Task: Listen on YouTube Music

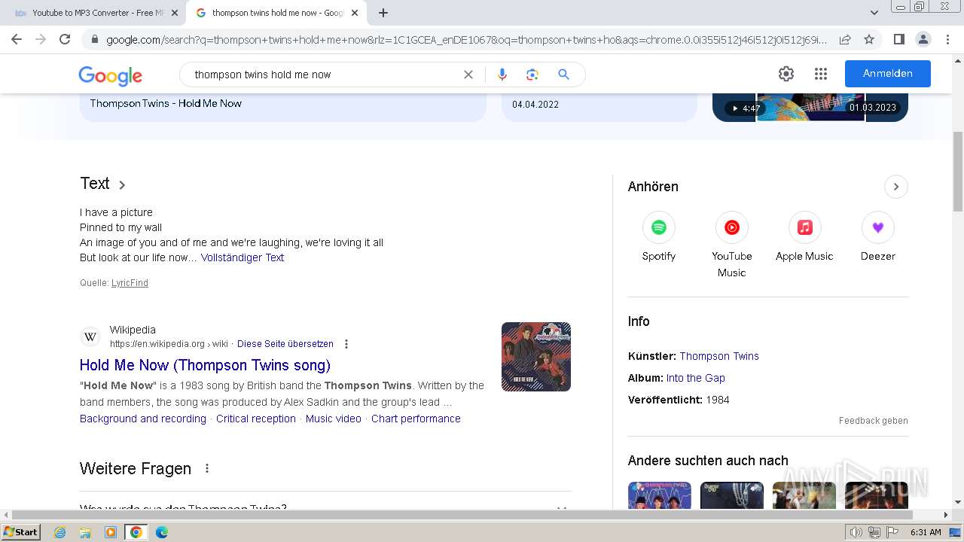Action: 732,245
